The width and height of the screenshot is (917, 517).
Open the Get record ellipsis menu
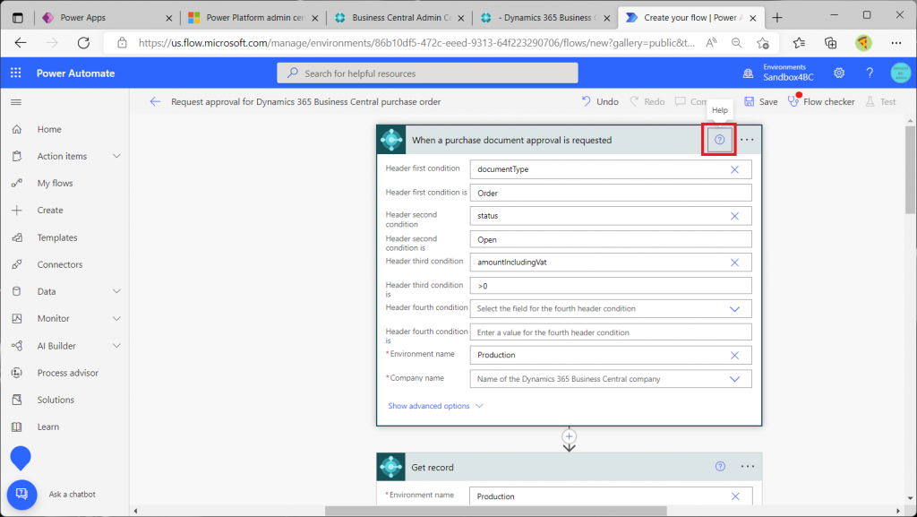pyautogui.click(x=748, y=466)
